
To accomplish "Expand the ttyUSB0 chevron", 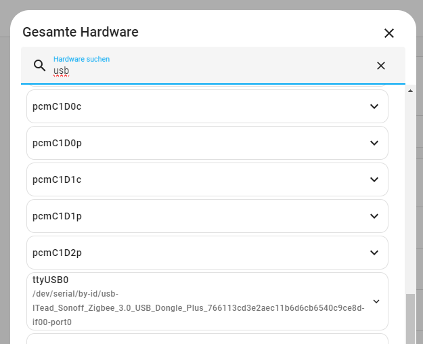I will tap(376, 301).
